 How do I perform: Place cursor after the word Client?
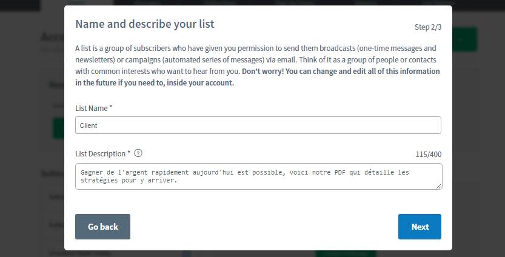(98, 125)
